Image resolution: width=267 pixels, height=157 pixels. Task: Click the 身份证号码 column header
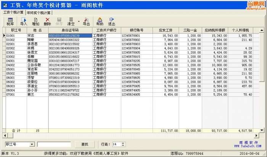pos(70,30)
